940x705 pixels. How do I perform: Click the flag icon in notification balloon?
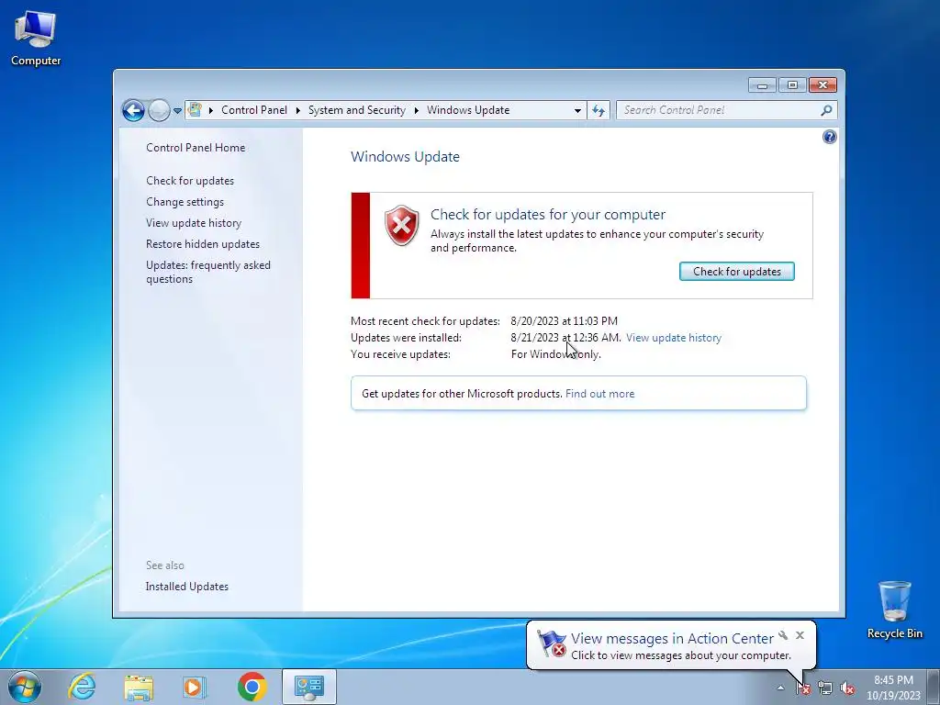[552, 643]
